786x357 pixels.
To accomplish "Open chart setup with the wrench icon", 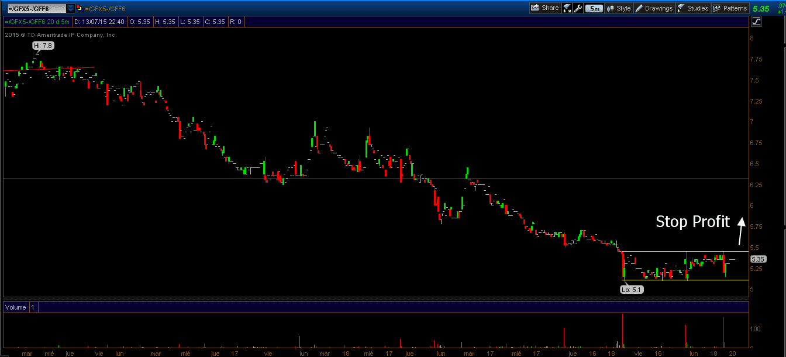I will (578, 8).
